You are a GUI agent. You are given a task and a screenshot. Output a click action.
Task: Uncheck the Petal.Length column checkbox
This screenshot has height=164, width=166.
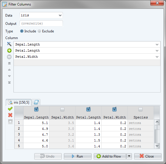point(88,109)
